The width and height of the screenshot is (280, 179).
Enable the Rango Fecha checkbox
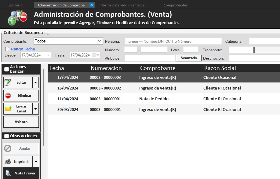(x=7, y=49)
